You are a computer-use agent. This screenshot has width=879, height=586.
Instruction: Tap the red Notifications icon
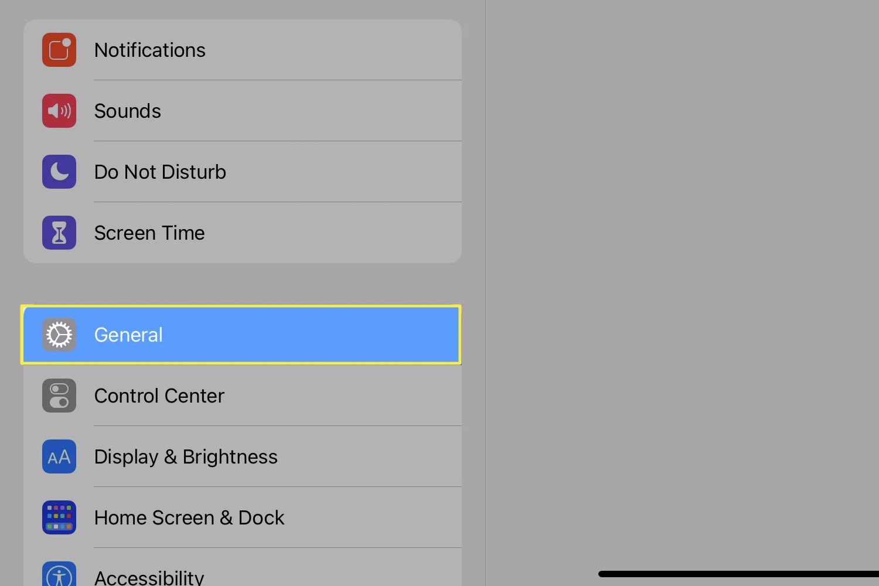59,50
